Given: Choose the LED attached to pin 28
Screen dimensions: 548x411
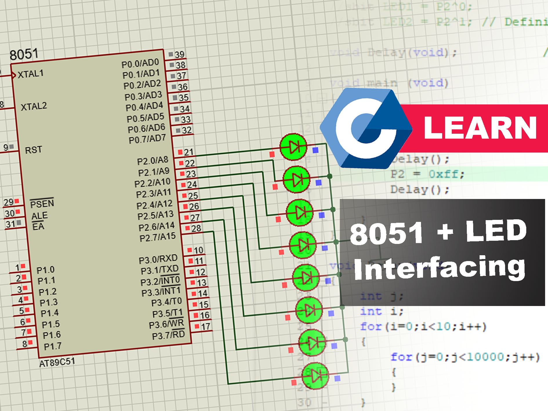Looking at the screenshot, I should tap(316, 376).
